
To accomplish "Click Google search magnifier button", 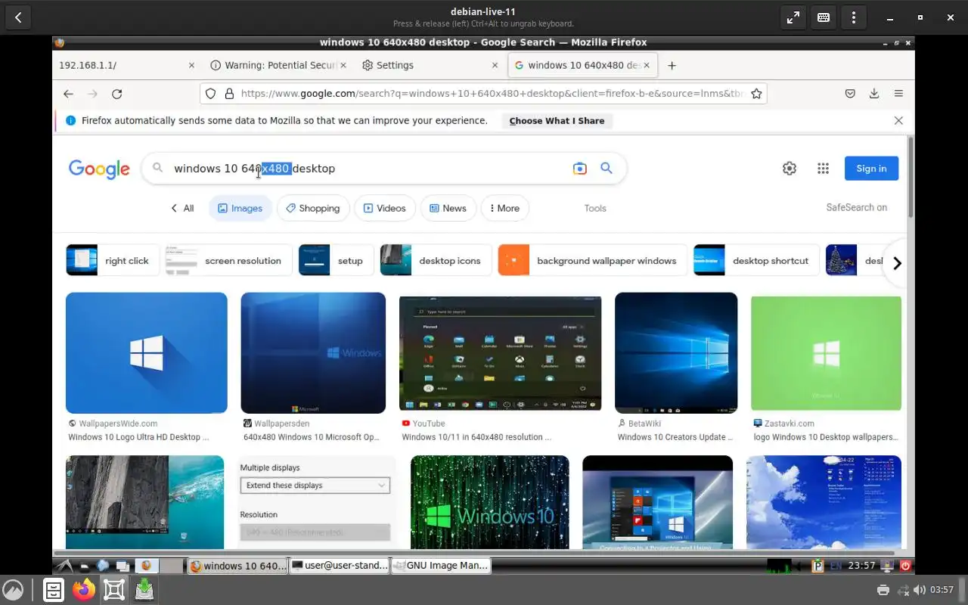I will (x=607, y=168).
